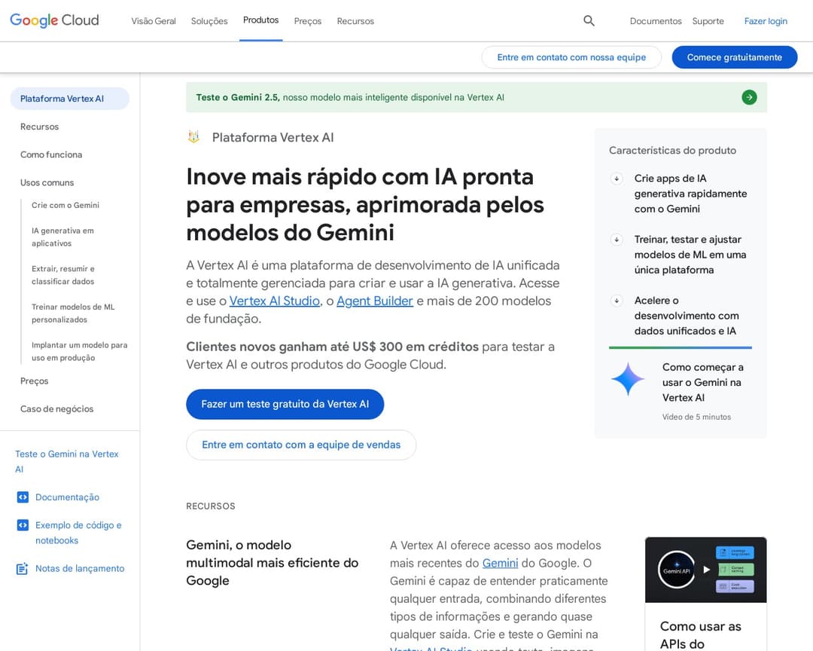The width and height of the screenshot is (813, 651).
Task: Open 'Como começar a usar o Gemini' video link
Action: tap(703, 383)
